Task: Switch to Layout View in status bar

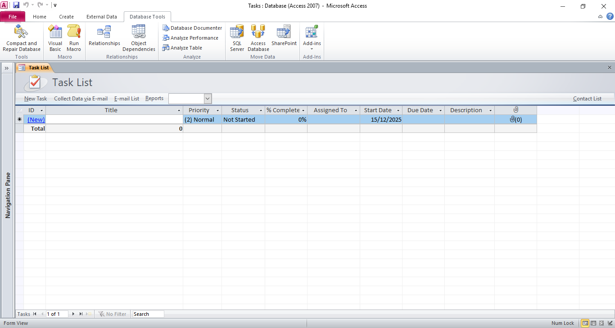Action: (601, 323)
